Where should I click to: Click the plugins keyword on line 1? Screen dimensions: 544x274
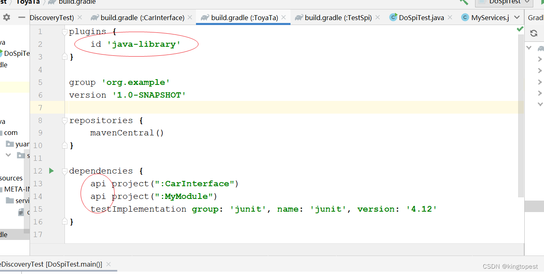pyautogui.click(x=88, y=32)
